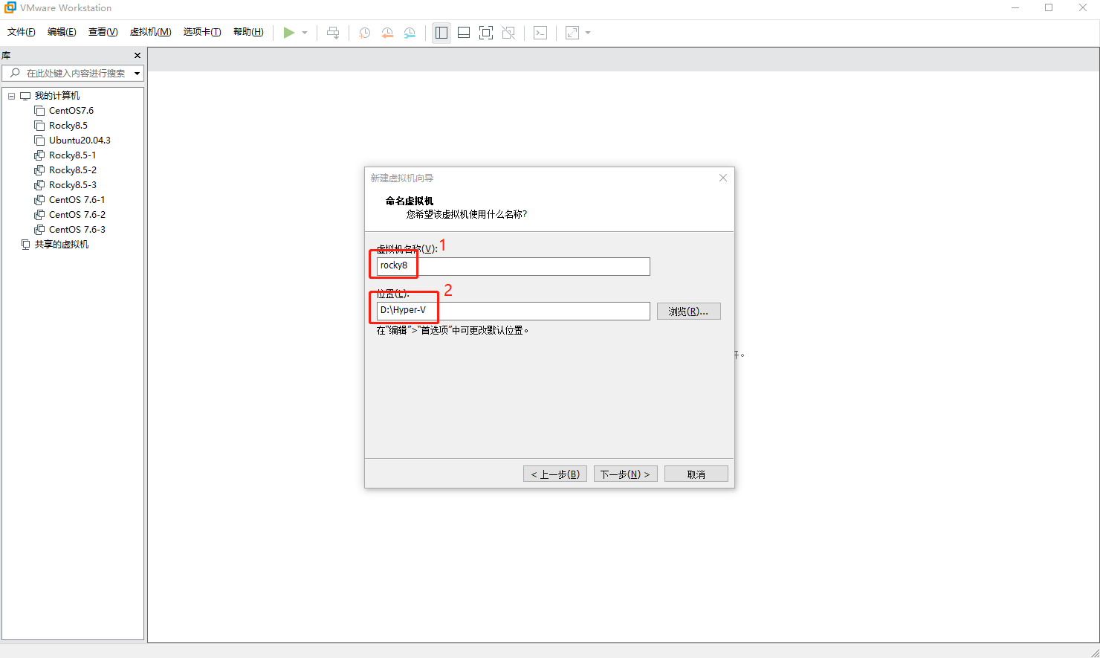Open the console view terminal icon
Viewport: 1100px width, 658px height.
pyautogui.click(x=540, y=33)
